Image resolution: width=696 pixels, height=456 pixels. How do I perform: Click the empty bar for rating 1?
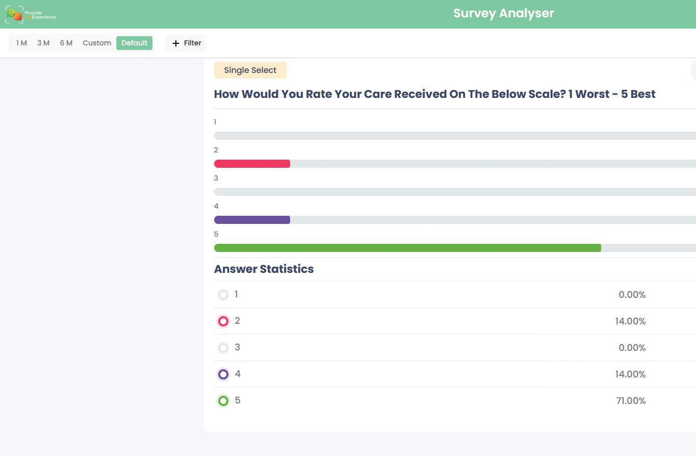point(454,136)
